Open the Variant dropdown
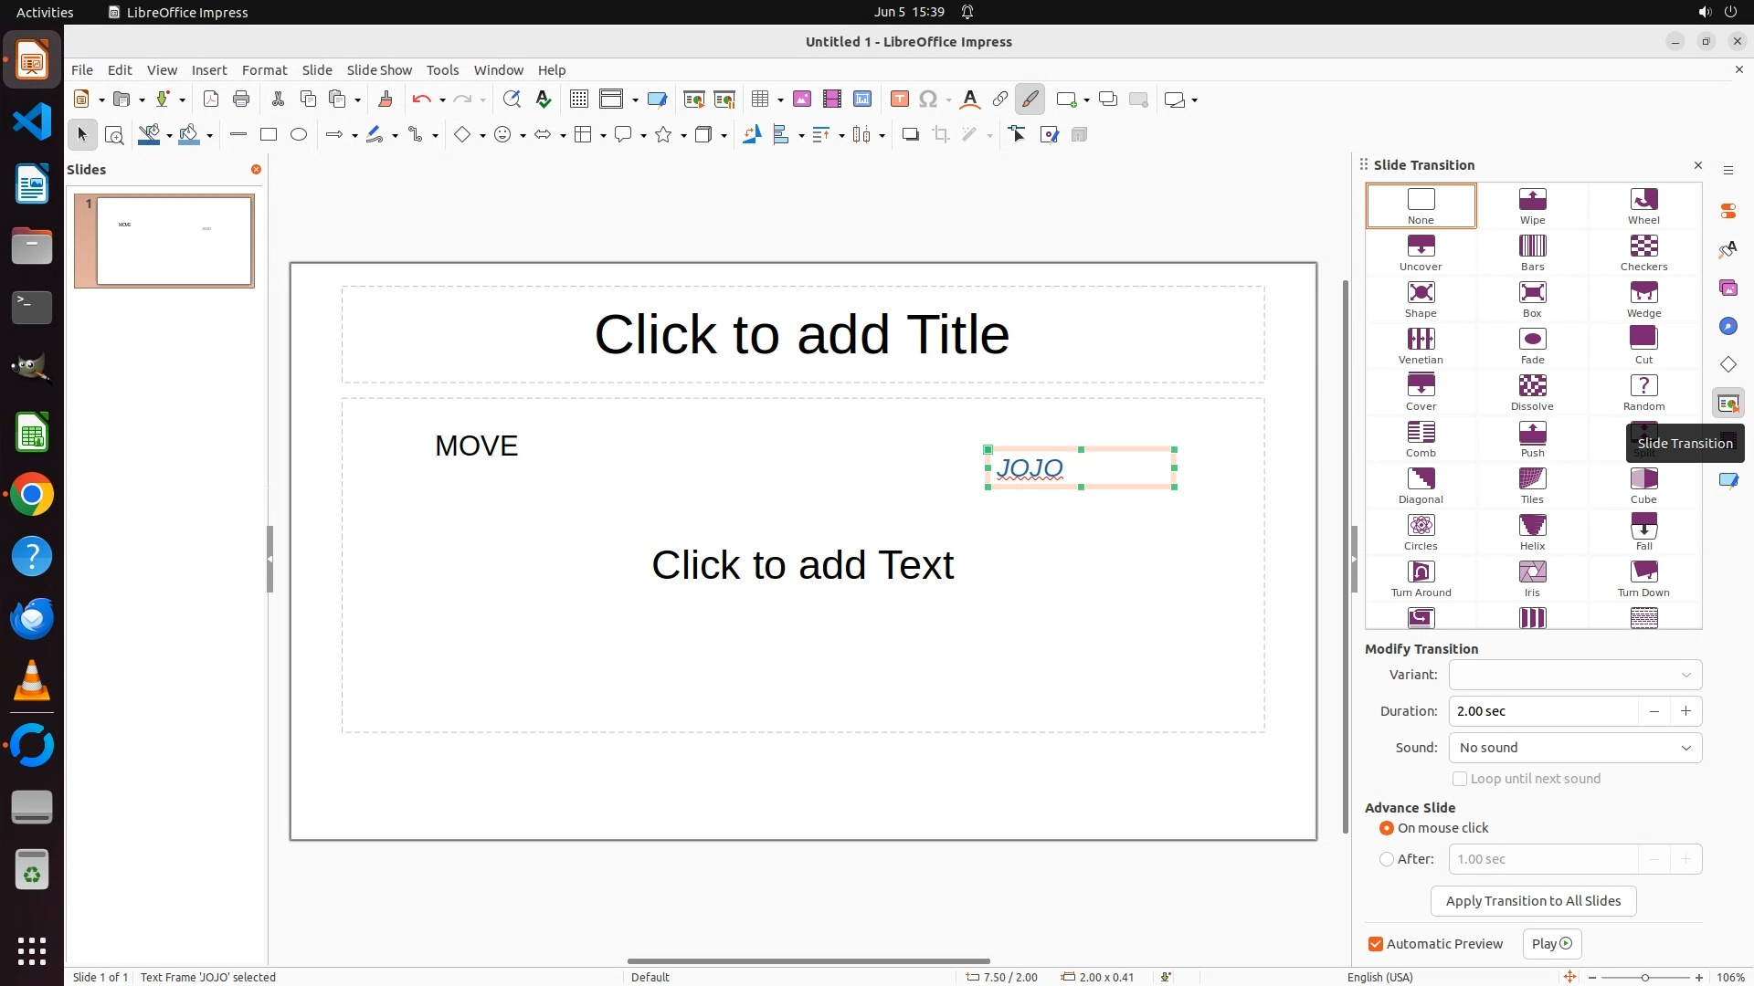The image size is (1754, 986). [1575, 675]
